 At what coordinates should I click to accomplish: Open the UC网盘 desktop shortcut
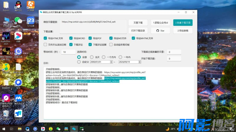click(31, 6)
